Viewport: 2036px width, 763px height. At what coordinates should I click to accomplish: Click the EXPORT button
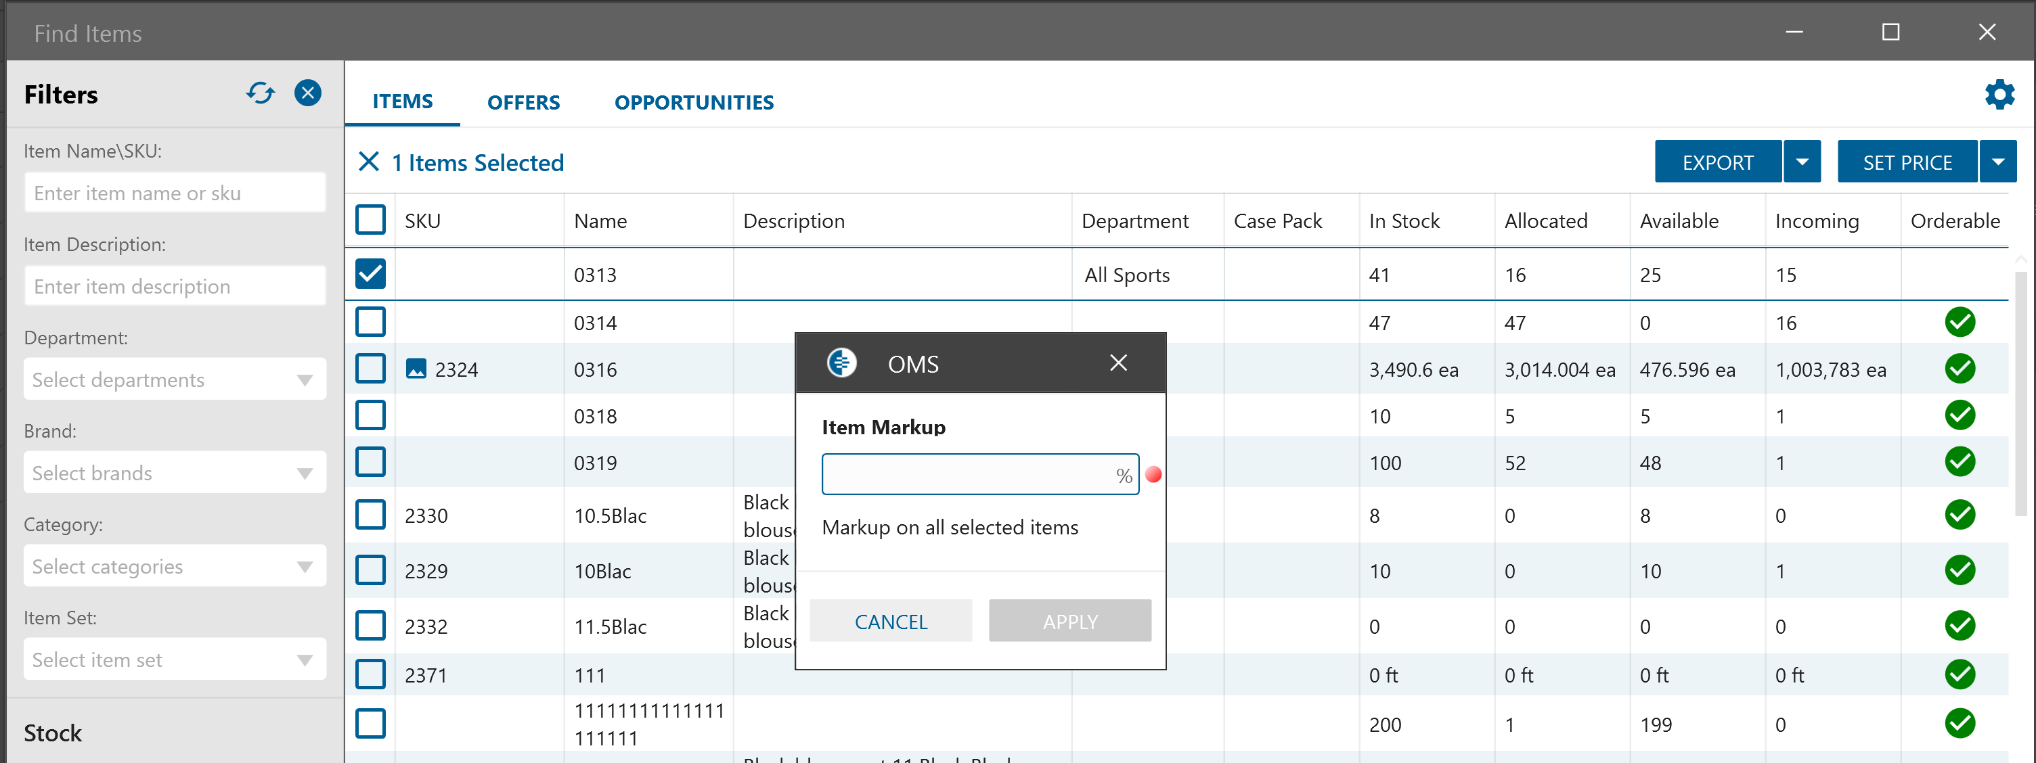[x=1717, y=162]
